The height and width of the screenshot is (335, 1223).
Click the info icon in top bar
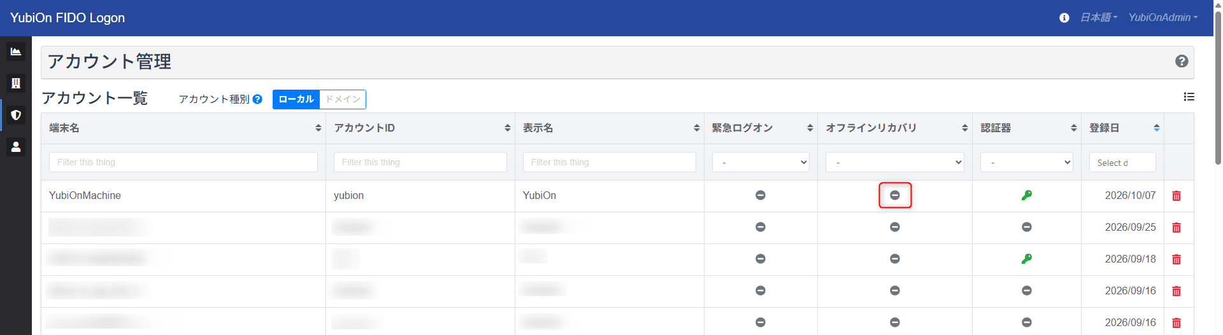pos(1064,18)
